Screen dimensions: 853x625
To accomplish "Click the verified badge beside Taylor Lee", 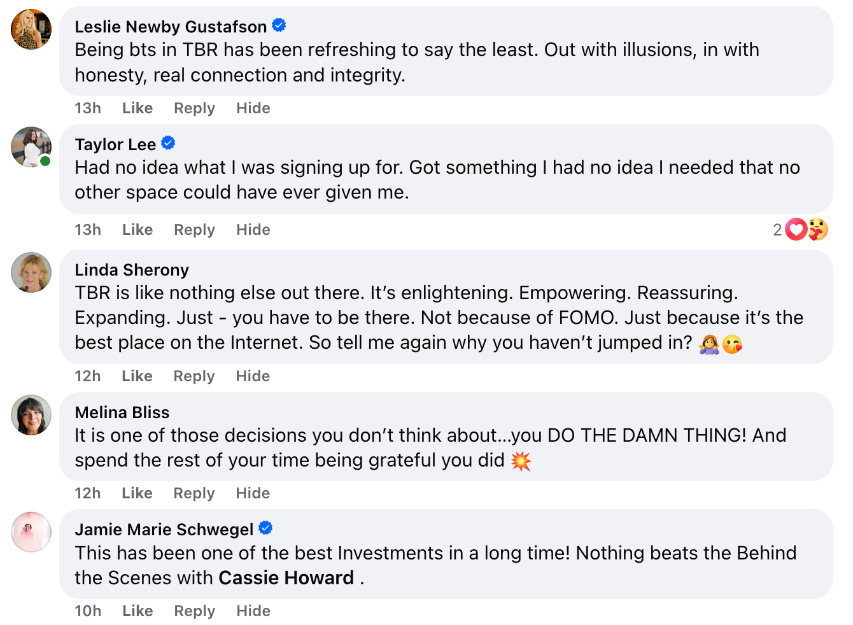I will pos(168,143).
